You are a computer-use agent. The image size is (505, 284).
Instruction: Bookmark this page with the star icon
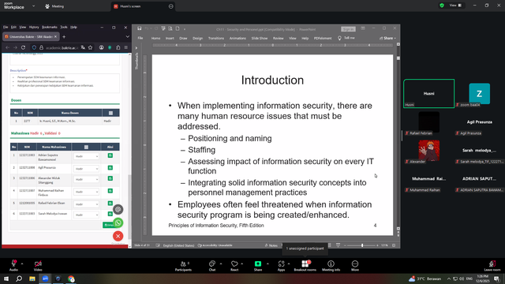(x=91, y=47)
